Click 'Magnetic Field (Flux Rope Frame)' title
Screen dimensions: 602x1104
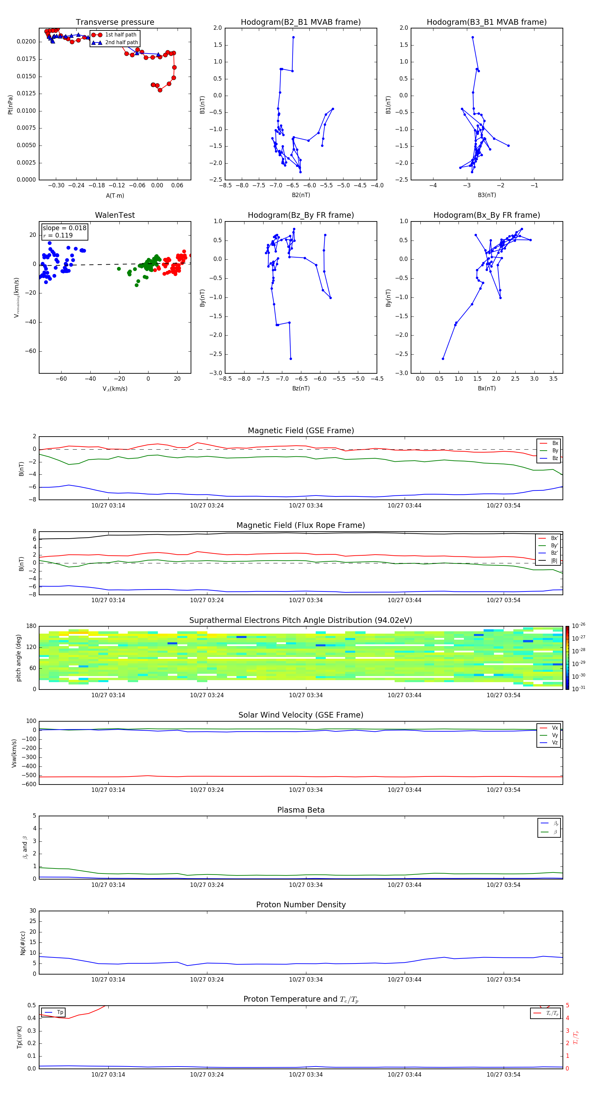301,525
